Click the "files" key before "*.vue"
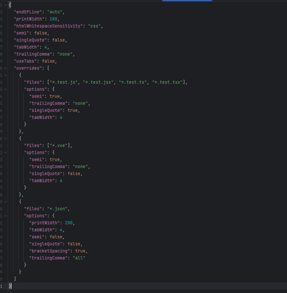This screenshot has width=287, height=293. tap(33, 145)
